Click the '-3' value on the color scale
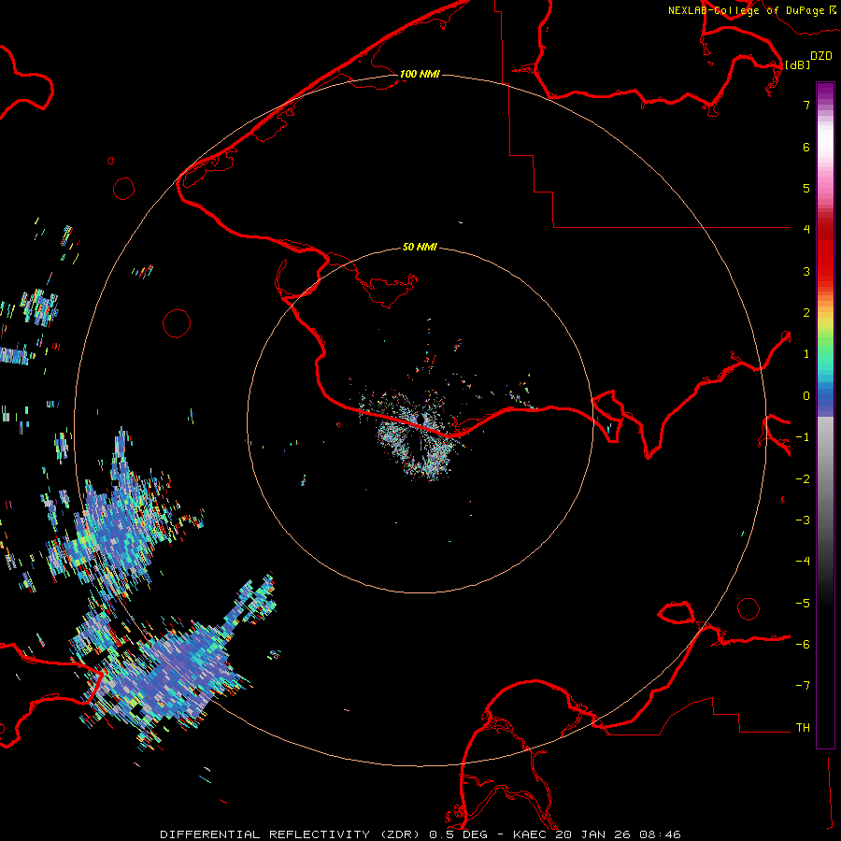Image resolution: width=841 pixels, height=841 pixels. pos(803,520)
